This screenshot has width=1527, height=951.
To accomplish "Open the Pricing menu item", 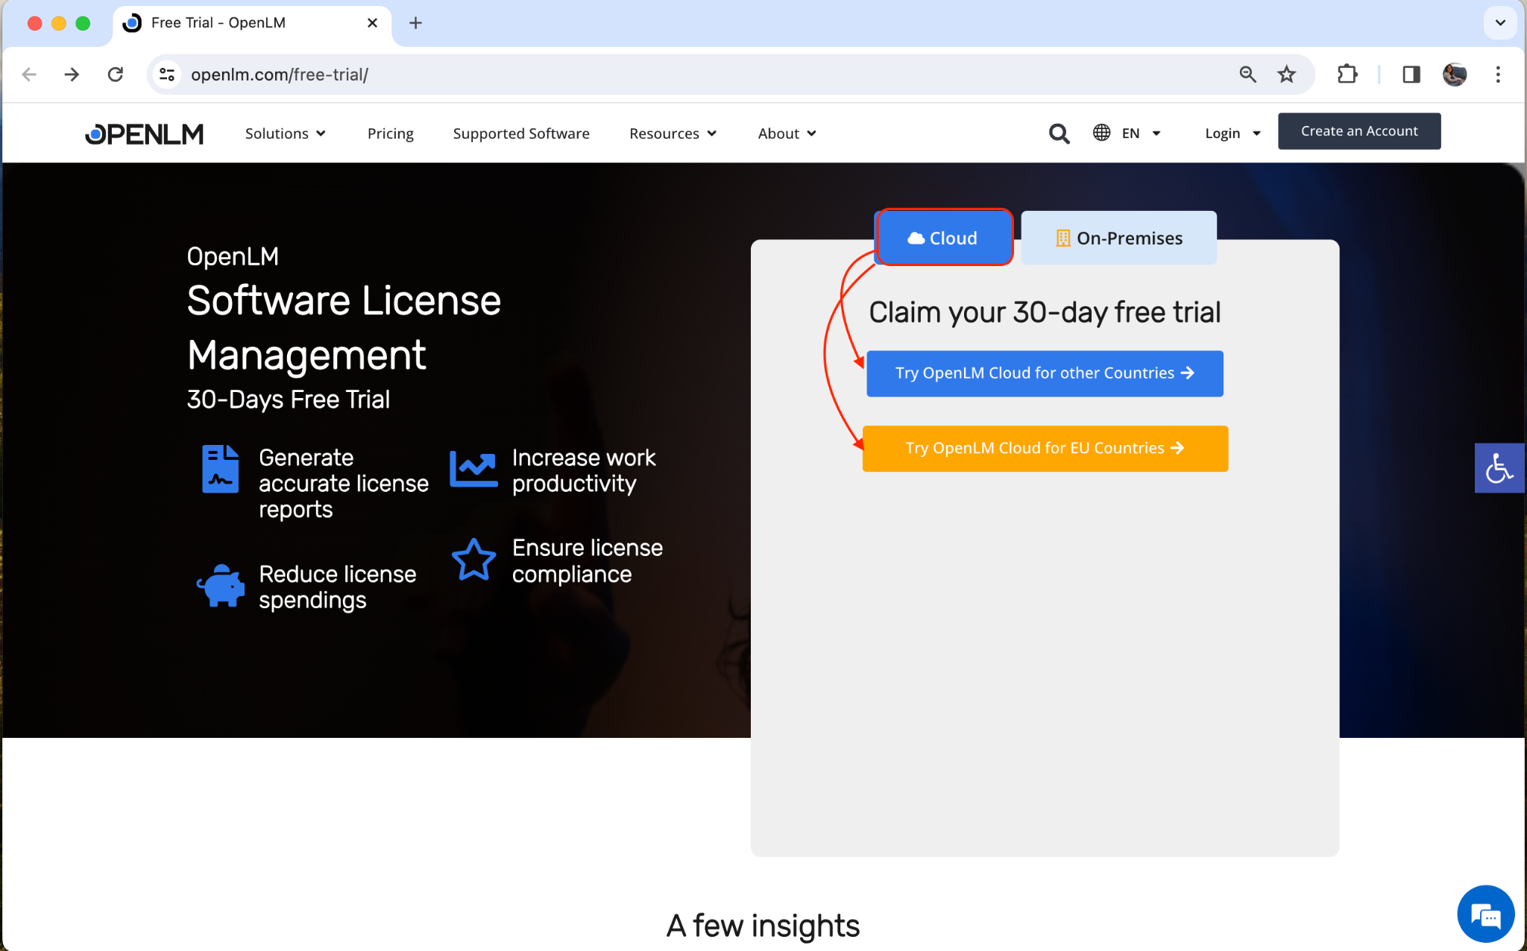I will pos(390,133).
